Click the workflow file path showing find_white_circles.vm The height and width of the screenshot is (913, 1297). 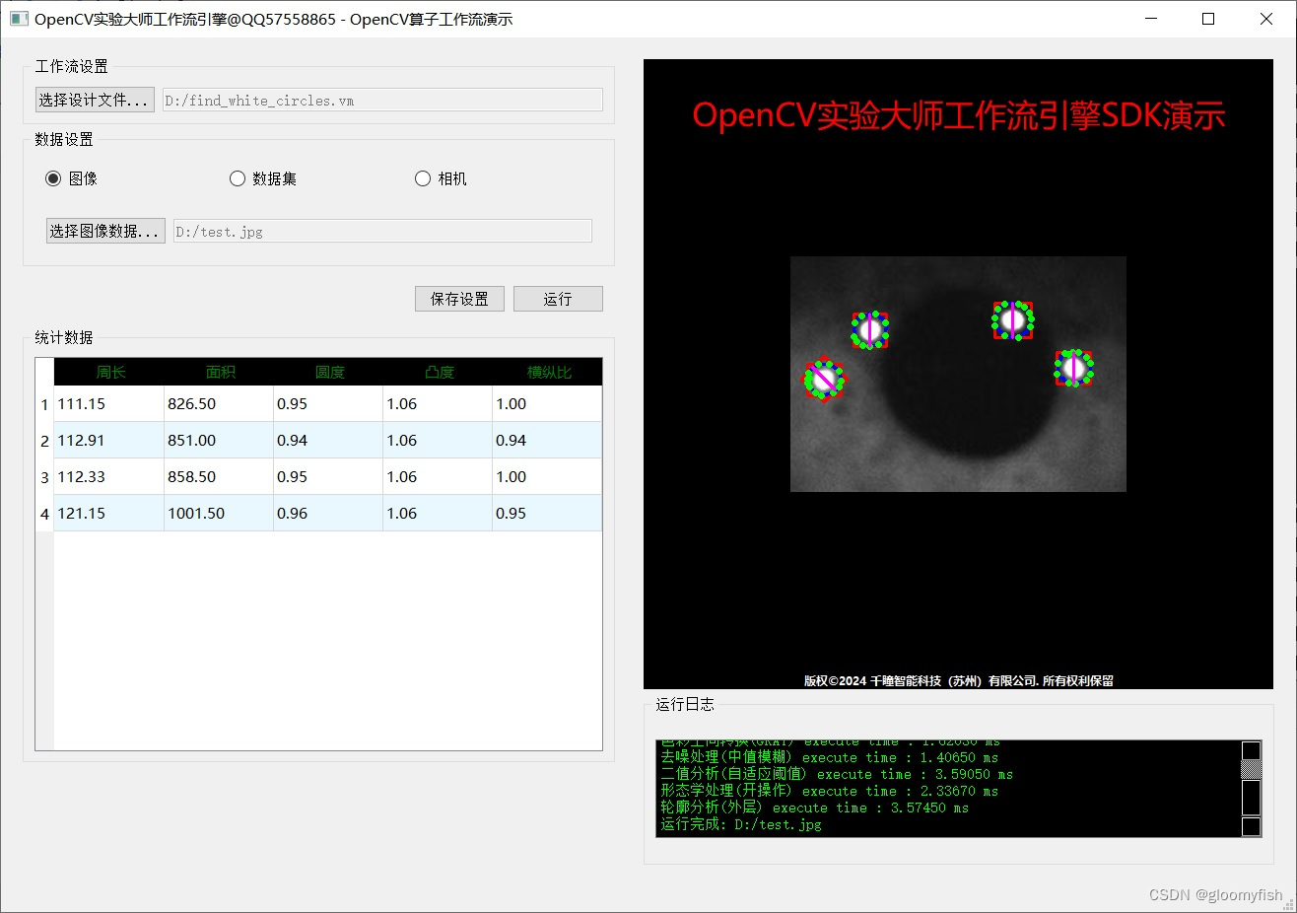tap(382, 100)
